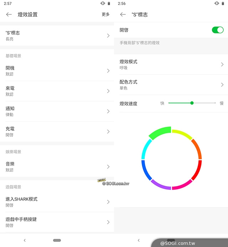Viewport: 228px width, 247px height.
Task: Open 更多 menu in header
Action: coord(105,14)
